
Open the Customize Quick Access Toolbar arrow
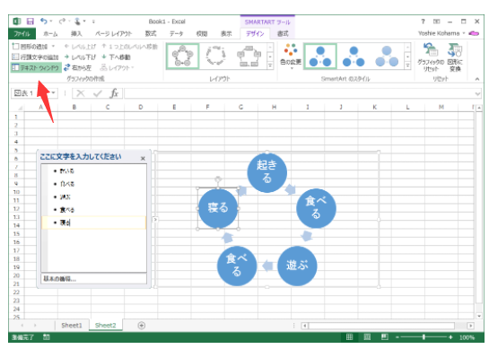tap(93, 22)
